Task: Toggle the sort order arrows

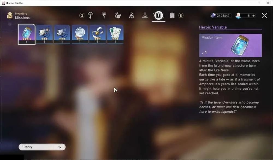Action: pos(60,147)
